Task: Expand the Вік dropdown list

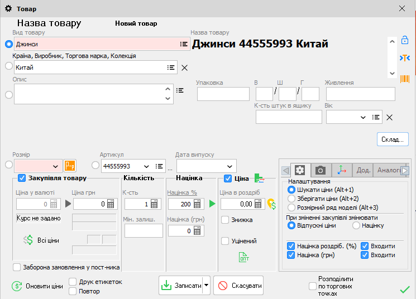Action: click(363, 117)
